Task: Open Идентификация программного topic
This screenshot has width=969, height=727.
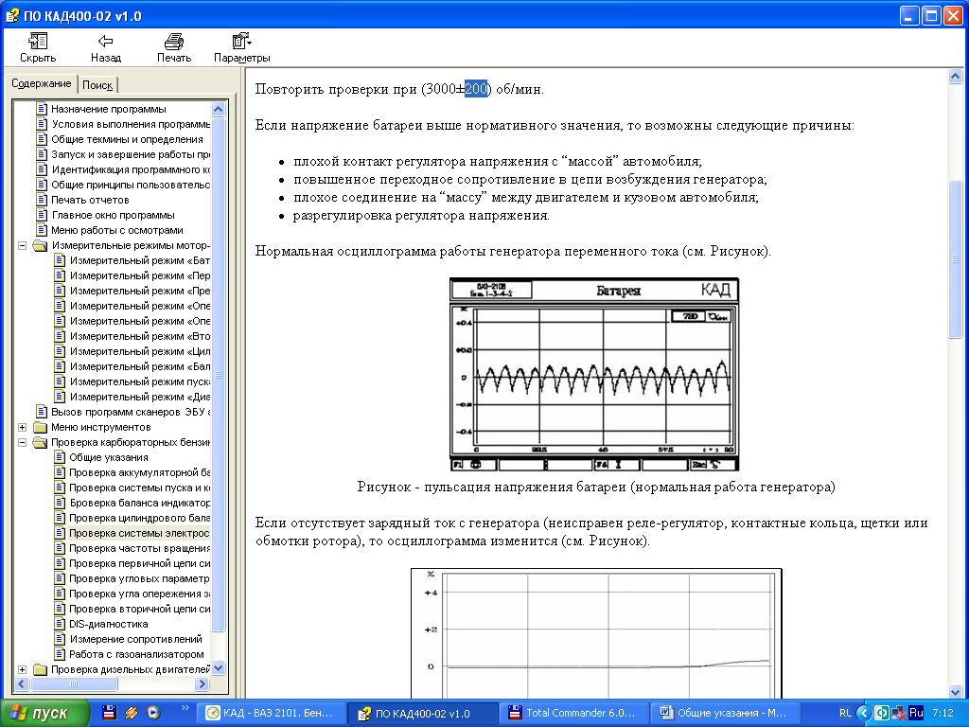Action: [131, 169]
